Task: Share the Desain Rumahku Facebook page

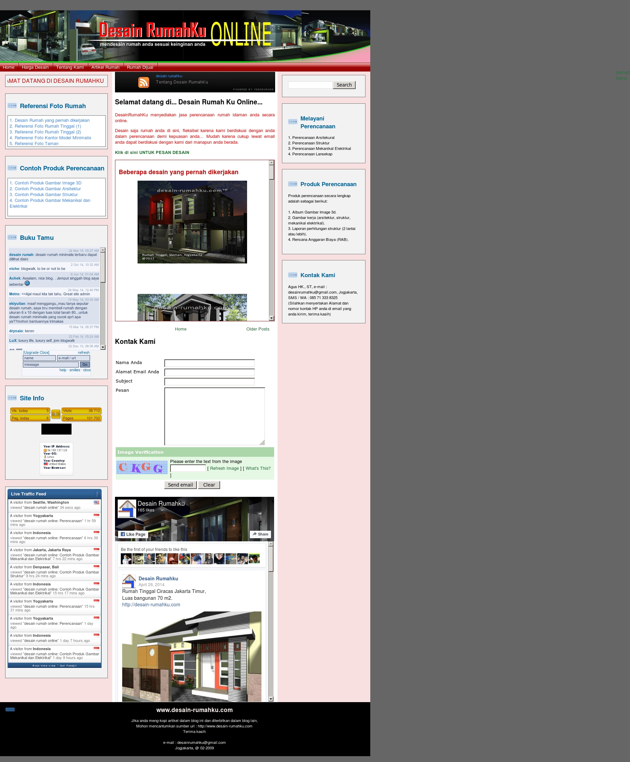Action: point(260,534)
